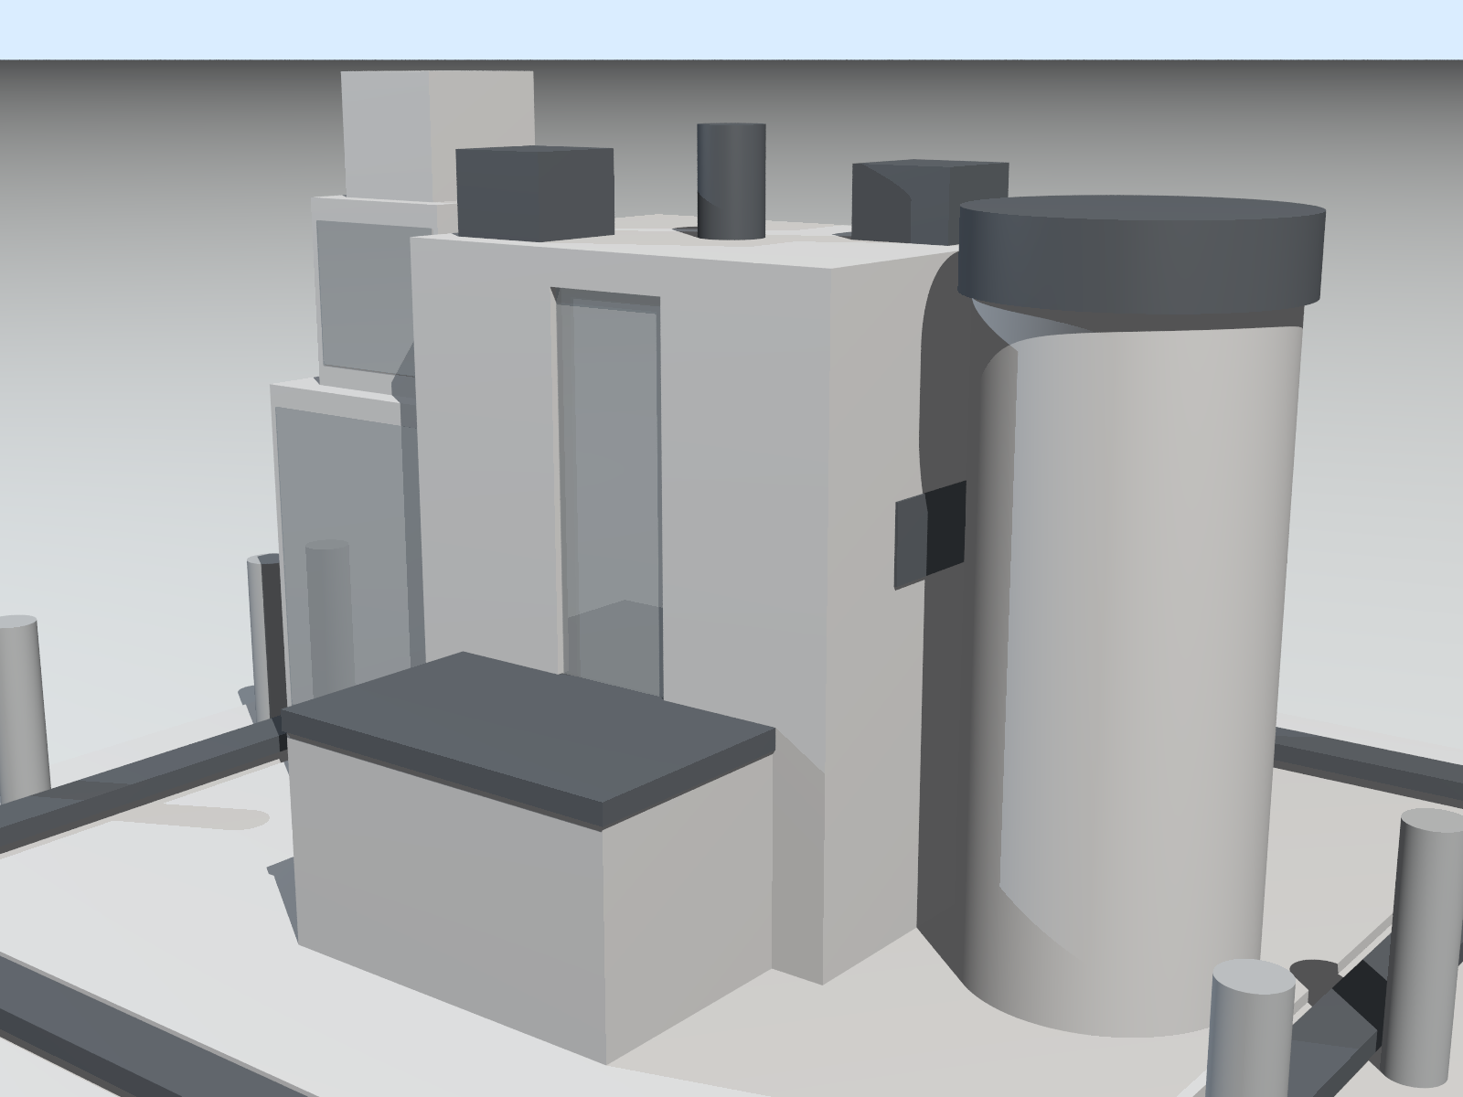Click the light blue sky strip
The image size is (1463, 1097).
click(731, 27)
